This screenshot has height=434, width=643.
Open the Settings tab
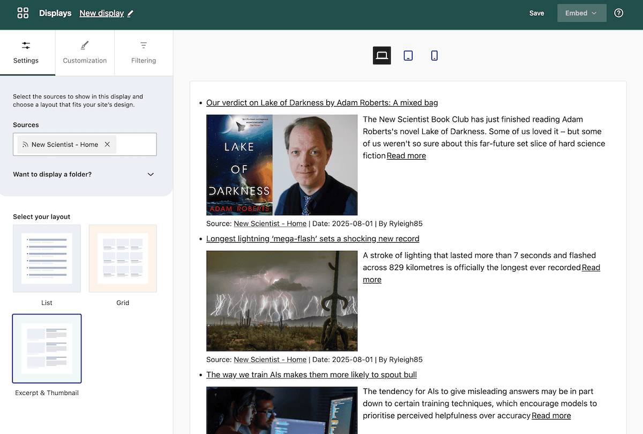(26, 53)
